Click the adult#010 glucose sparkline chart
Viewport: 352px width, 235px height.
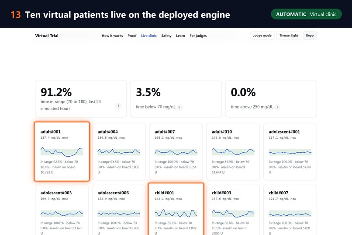tap(233, 152)
